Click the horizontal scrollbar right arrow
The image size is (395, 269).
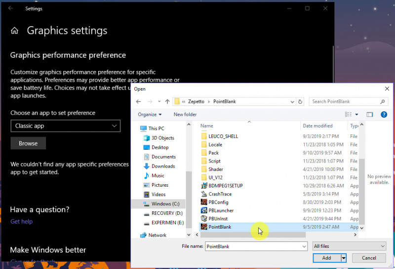click(x=355, y=235)
